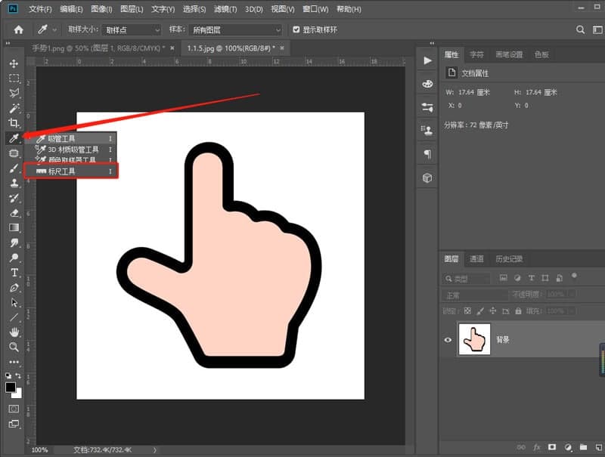Image resolution: width=605 pixels, height=457 pixels.
Task: Click the foreground color black swatch
Action: (x=11, y=387)
